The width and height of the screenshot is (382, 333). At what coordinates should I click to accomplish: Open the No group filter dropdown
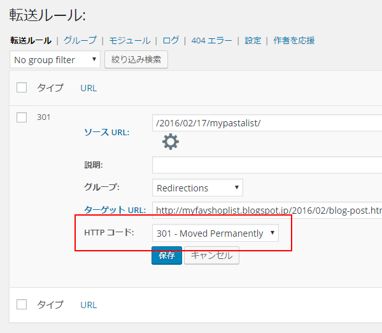coord(55,59)
